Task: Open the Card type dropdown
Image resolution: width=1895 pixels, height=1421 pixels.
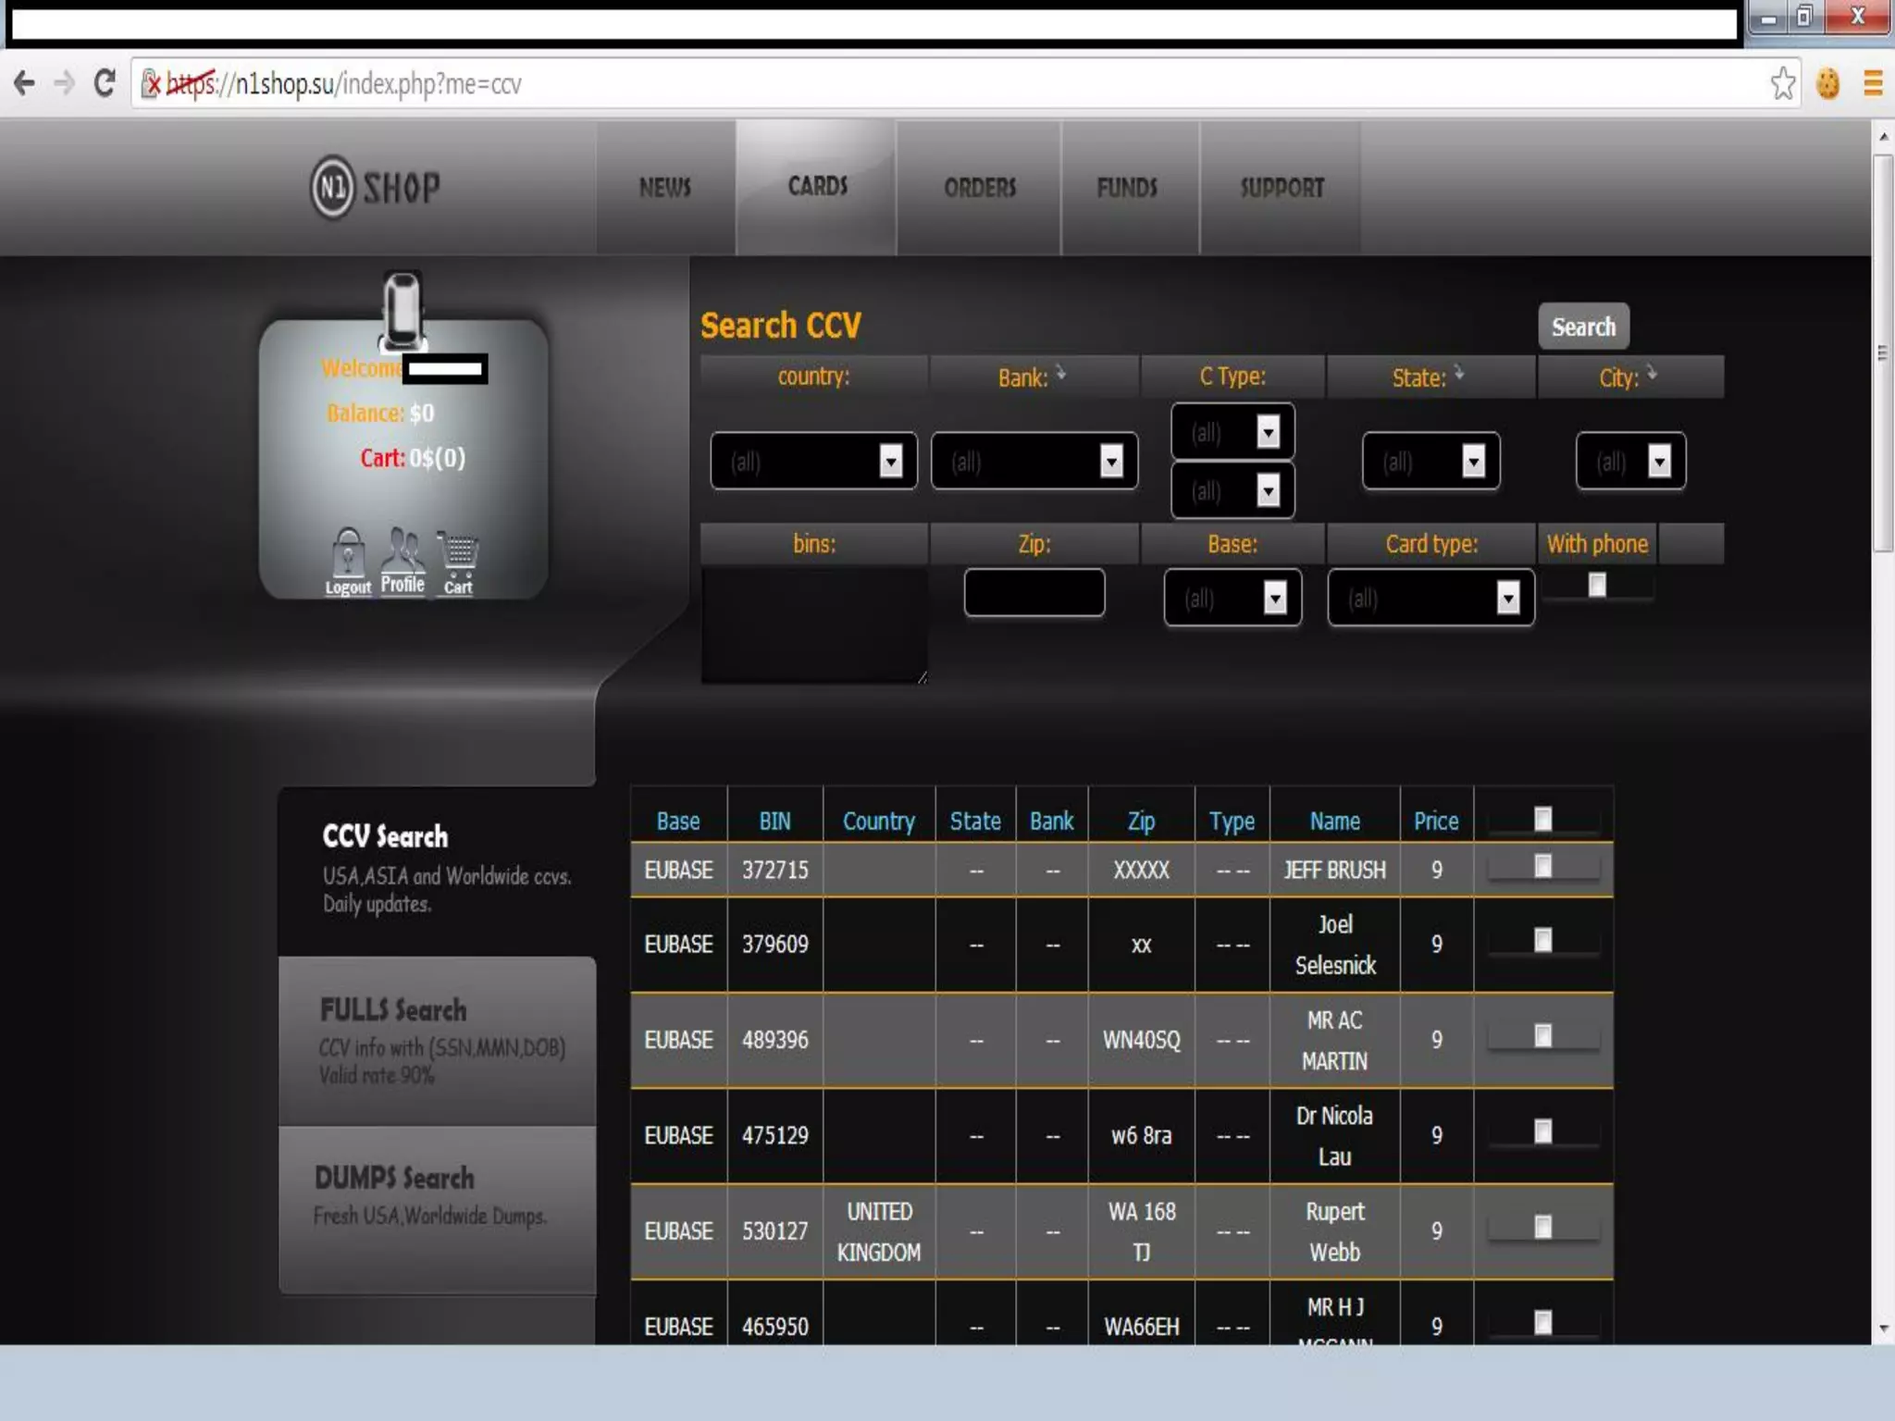Action: tap(1431, 599)
